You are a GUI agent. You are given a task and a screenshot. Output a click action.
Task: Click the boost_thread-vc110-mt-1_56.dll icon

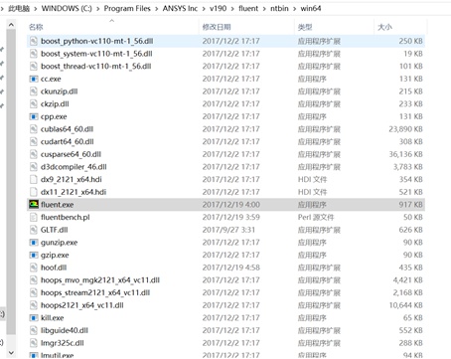point(34,67)
